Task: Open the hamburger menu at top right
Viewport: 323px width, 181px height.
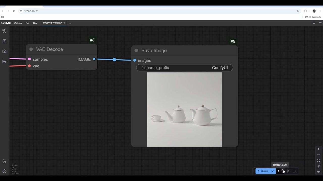Action: [320, 23]
